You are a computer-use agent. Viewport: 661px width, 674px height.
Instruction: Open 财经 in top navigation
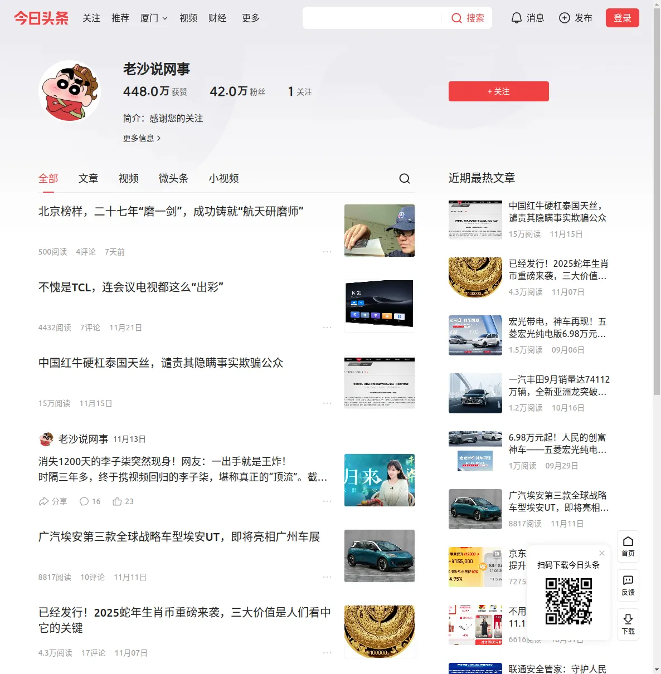click(217, 18)
